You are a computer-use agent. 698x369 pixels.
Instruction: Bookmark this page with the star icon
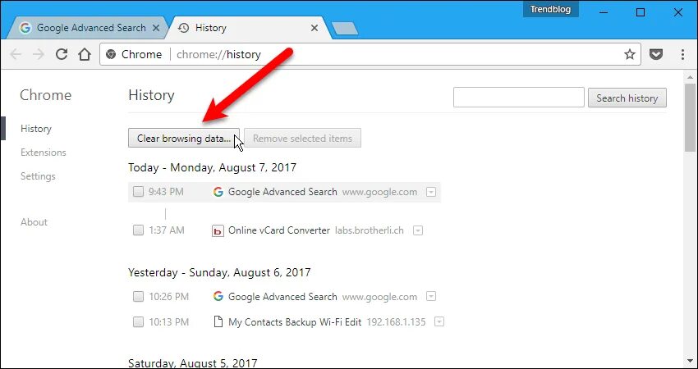point(630,54)
